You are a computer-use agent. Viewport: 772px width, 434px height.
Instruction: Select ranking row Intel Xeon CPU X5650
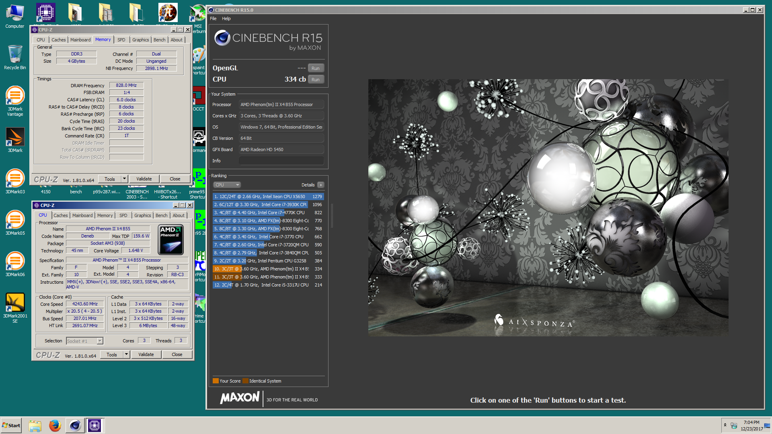[268, 197]
